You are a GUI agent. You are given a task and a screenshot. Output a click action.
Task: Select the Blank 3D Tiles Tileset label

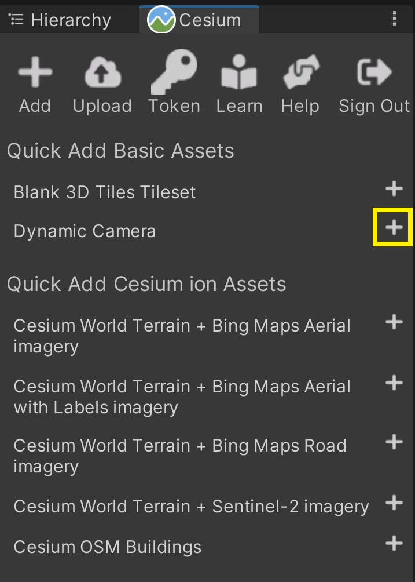point(104,192)
